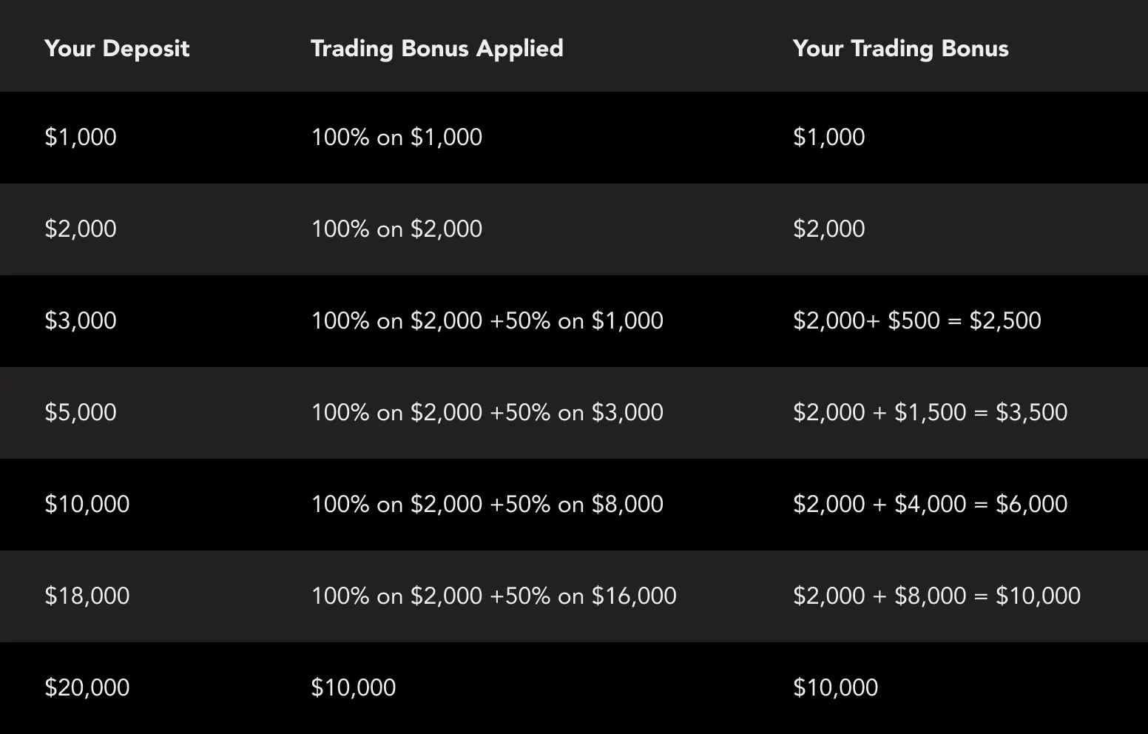Click "100% on $2,000 +50% on $3,000"
This screenshot has width=1148, height=734.
487,412
